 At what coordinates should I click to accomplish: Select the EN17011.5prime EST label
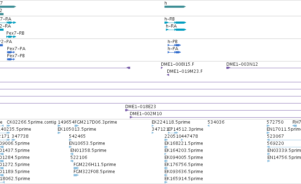[x=284, y=129]
